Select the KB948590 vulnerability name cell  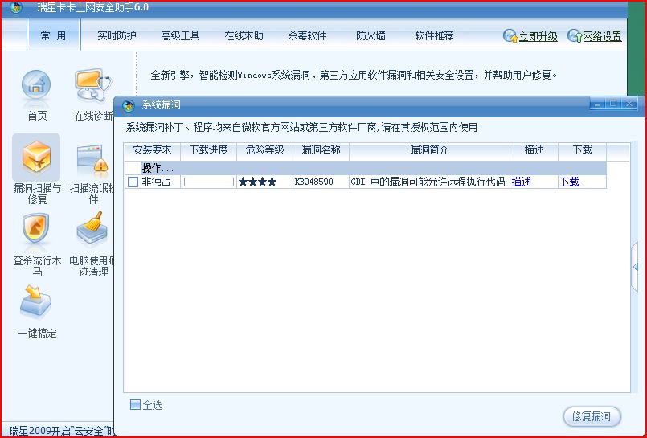coord(321,182)
